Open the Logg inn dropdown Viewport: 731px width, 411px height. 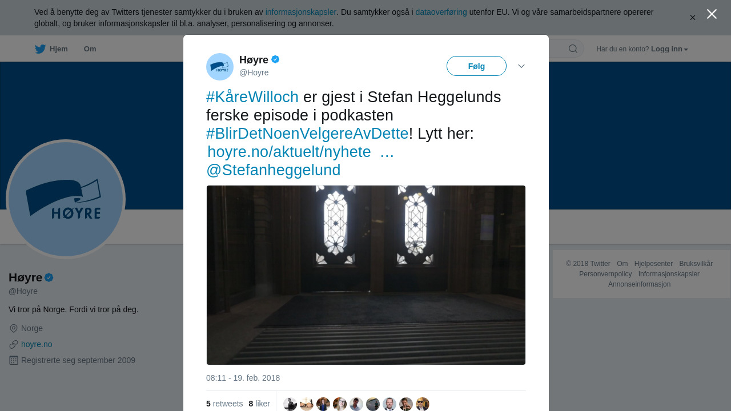pos(669,49)
